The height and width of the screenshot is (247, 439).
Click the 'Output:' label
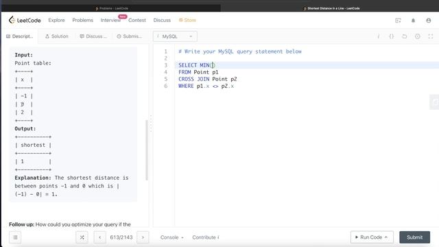(x=25, y=129)
